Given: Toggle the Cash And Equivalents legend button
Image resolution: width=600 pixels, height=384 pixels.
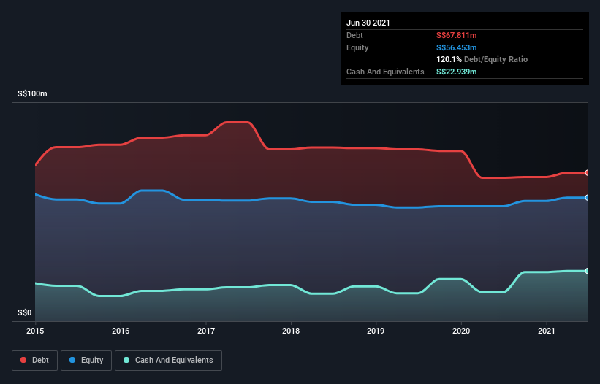Looking at the screenshot, I should [168, 361].
